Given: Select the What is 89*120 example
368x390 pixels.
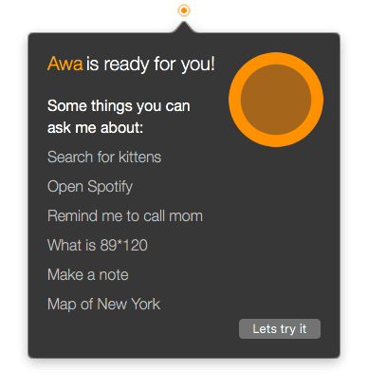Looking at the screenshot, I should point(98,246).
